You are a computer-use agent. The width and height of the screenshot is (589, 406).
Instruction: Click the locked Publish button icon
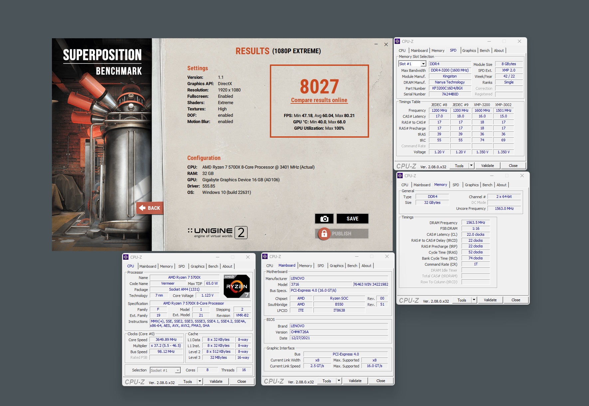coord(324,234)
